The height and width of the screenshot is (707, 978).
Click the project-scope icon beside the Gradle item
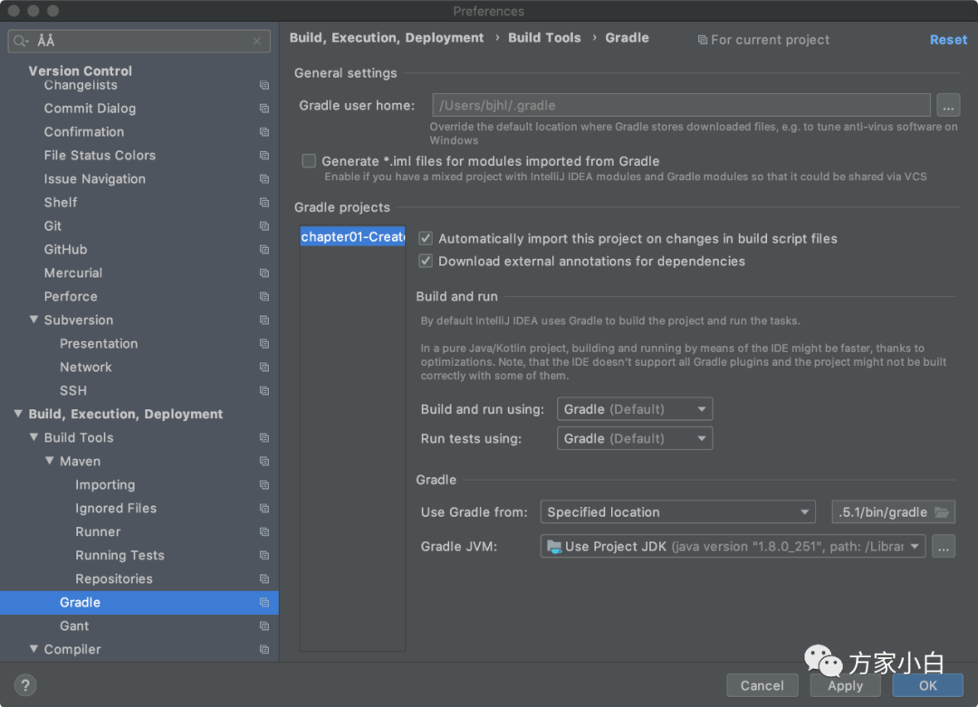[x=264, y=603]
